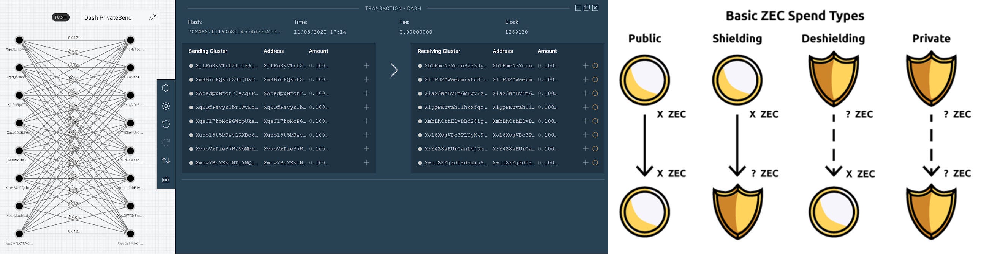Click the DASH currency badge
981x254 pixels.
pyautogui.click(x=60, y=17)
